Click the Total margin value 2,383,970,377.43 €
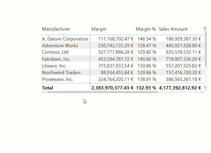Screen dimensions: 211x153 (x=112, y=88)
